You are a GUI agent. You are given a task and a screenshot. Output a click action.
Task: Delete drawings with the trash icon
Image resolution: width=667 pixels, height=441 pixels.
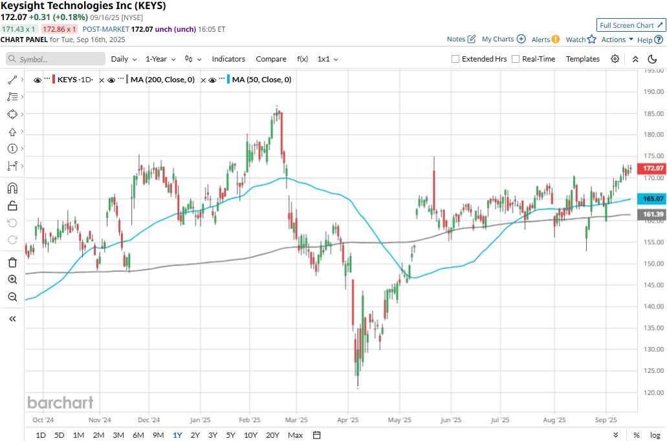12,262
